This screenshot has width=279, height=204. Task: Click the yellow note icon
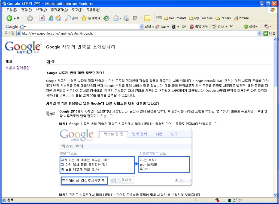click(x=147, y=18)
